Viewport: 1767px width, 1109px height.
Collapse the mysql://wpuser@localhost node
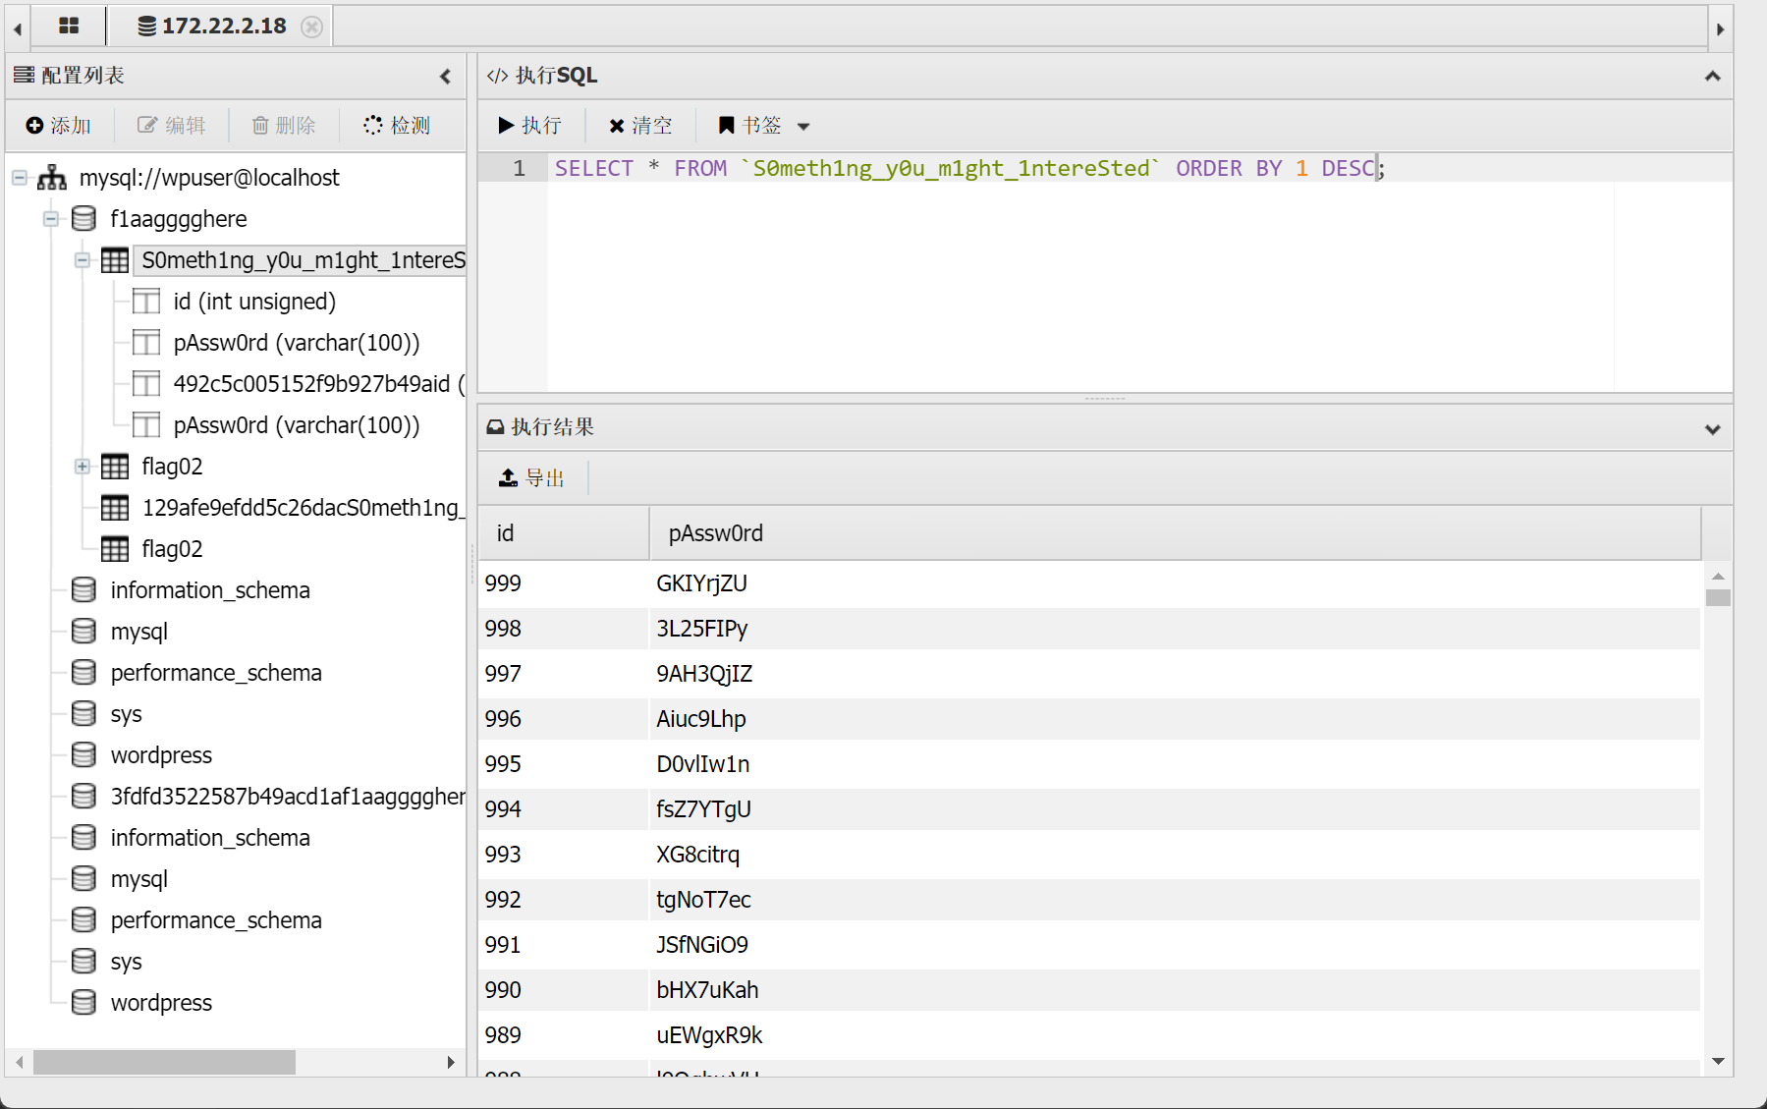(20, 178)
